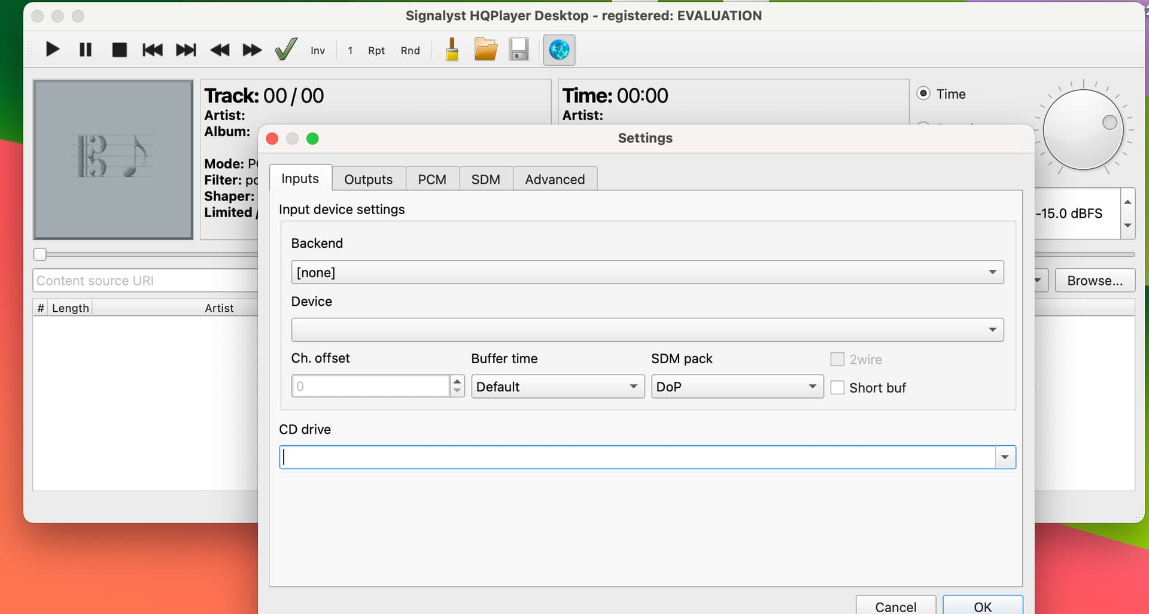Clear playlist with the brush icon
Screen dimensions: 1149x614
click(x=452, y=49)
